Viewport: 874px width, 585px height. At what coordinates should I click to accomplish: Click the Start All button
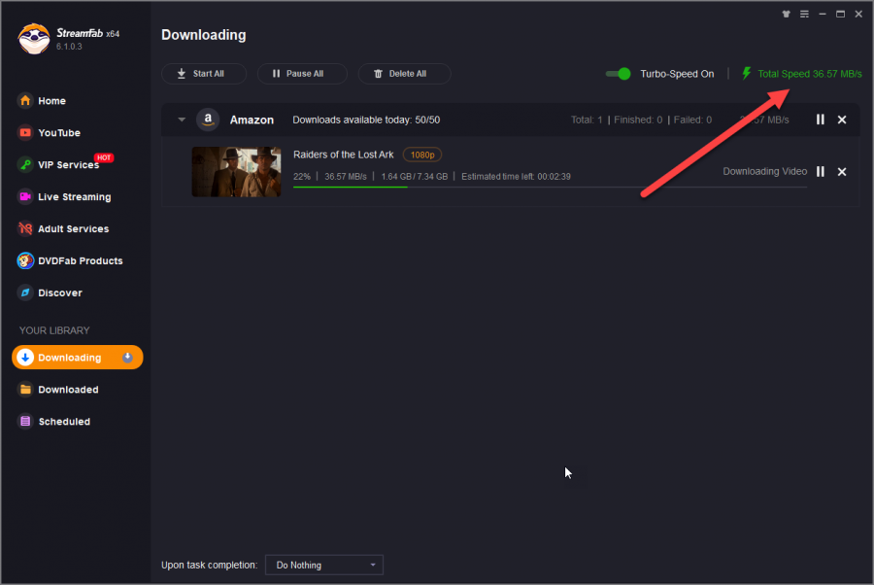point(204,74)
